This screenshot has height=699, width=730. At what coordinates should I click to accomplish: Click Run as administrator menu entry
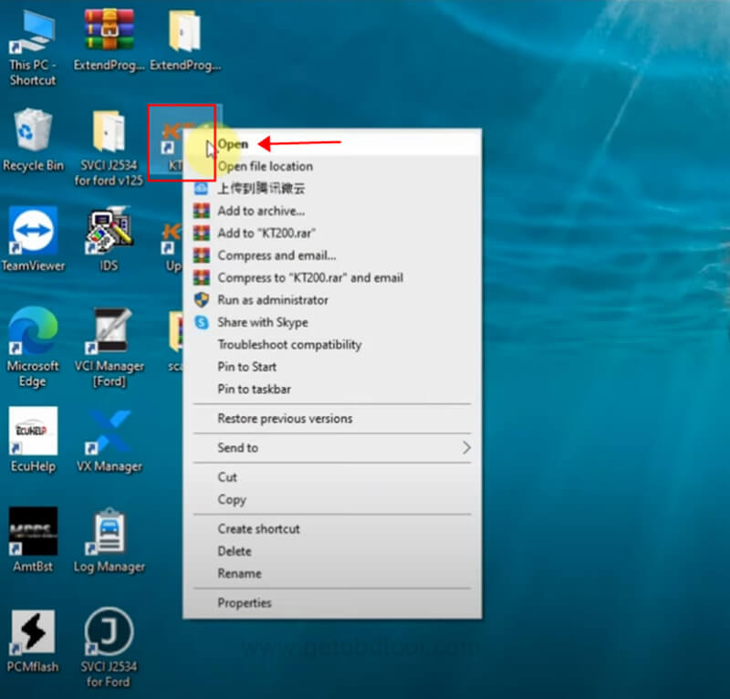tap(272, 300)
